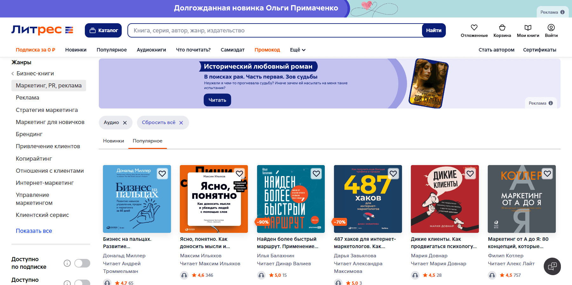Click the Найти search button
The width and height of the screenshot is (572, 285).
pyautogui.click(x=434, y=30)
